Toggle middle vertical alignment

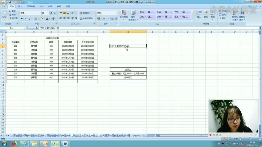pos(64,13)
